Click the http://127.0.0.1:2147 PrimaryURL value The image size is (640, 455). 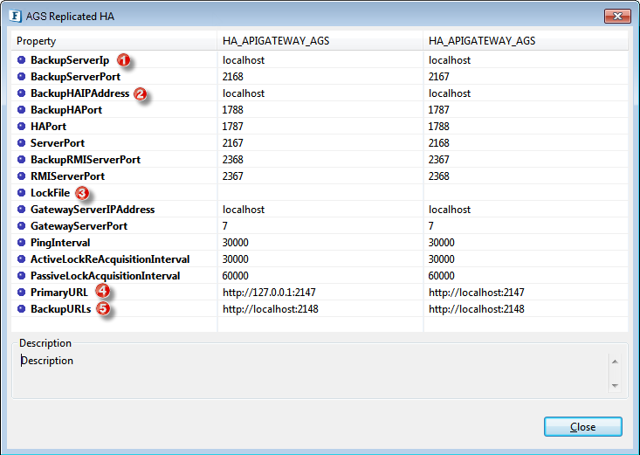(269, 292)
